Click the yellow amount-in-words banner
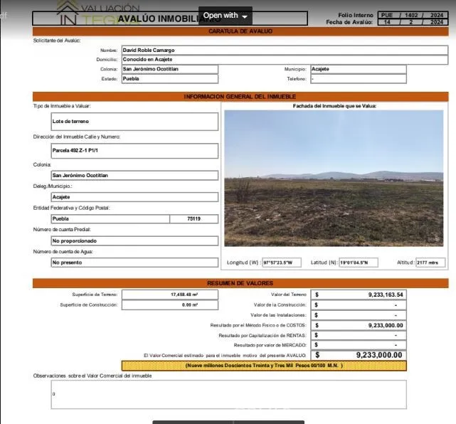456x424 pixels. pos(263,365)
